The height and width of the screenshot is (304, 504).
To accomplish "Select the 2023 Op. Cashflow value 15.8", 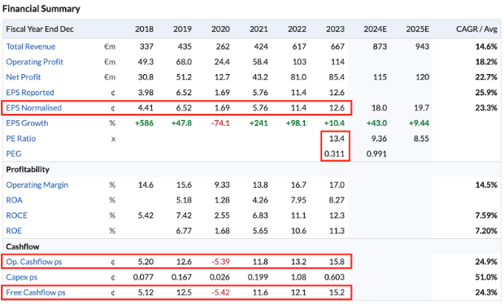I will click(337, 262).
